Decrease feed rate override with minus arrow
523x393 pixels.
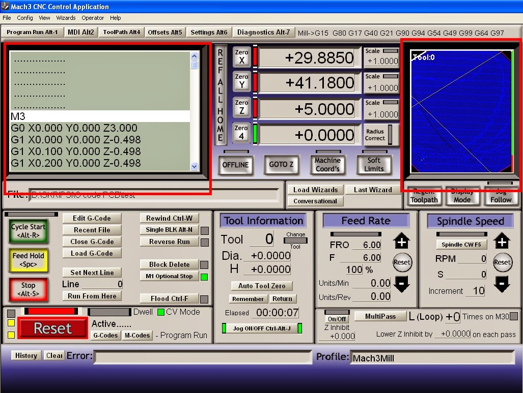402,284
